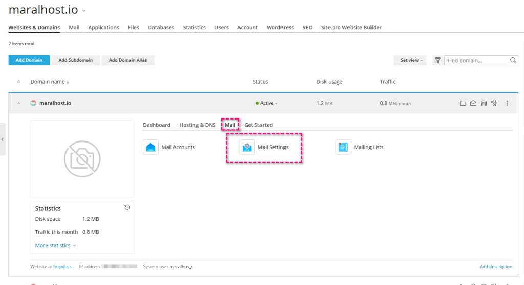Screen dimensions: 524x285
Task: Click the Mail Accounts icon
Action: [151, 147]
